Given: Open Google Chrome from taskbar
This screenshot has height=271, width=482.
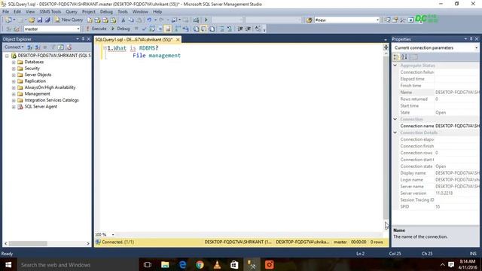Looking at the screenshot, I should [x=200, y=264].
